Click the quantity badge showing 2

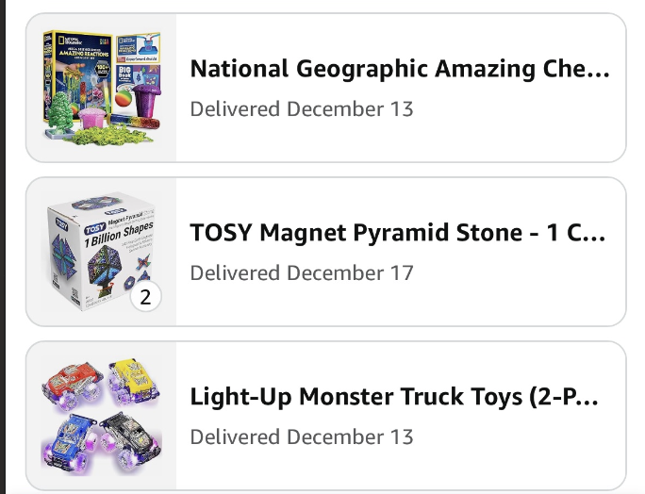(145, 298)
